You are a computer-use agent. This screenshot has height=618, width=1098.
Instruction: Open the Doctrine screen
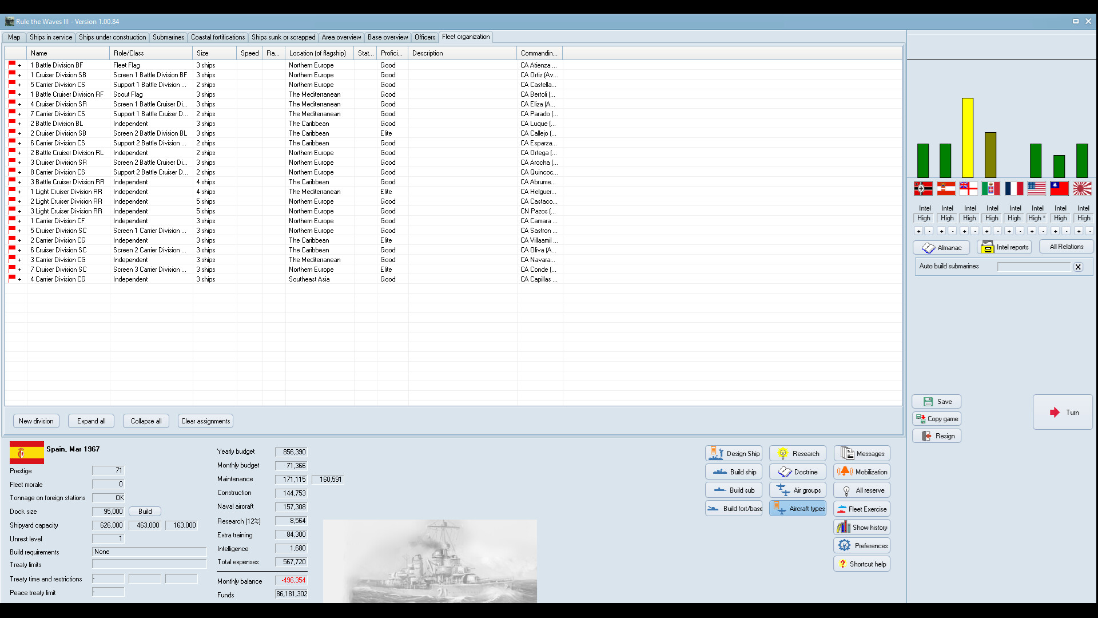tap(797, 472)
